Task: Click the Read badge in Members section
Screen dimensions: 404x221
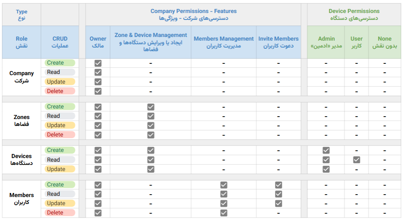Action: (x=60, y=194)
